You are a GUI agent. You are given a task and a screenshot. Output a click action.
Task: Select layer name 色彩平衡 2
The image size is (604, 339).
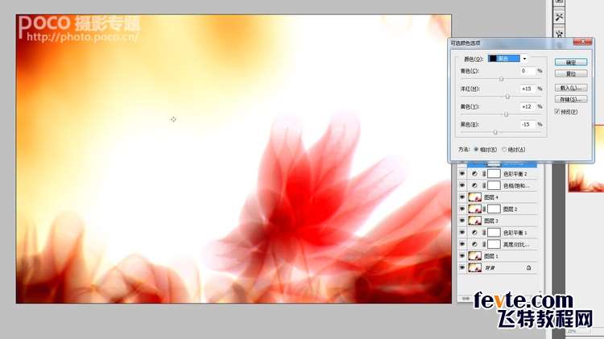coord(515,174)
